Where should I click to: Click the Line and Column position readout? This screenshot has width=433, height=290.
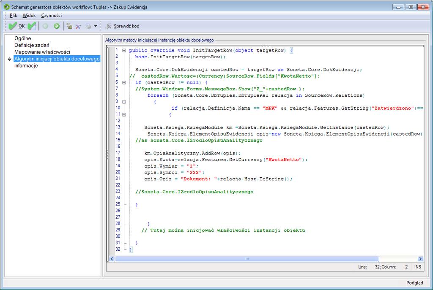point(383,267)
